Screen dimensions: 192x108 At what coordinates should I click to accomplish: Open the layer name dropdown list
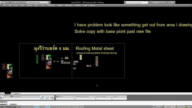tap(21, 97)
